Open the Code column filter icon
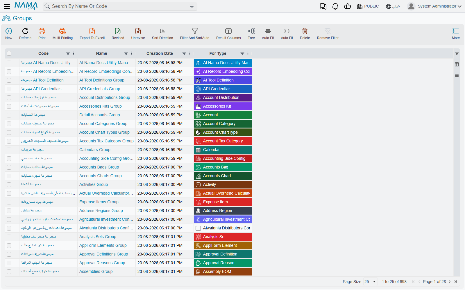The image size is (465, 290). (x=68, y=53)
